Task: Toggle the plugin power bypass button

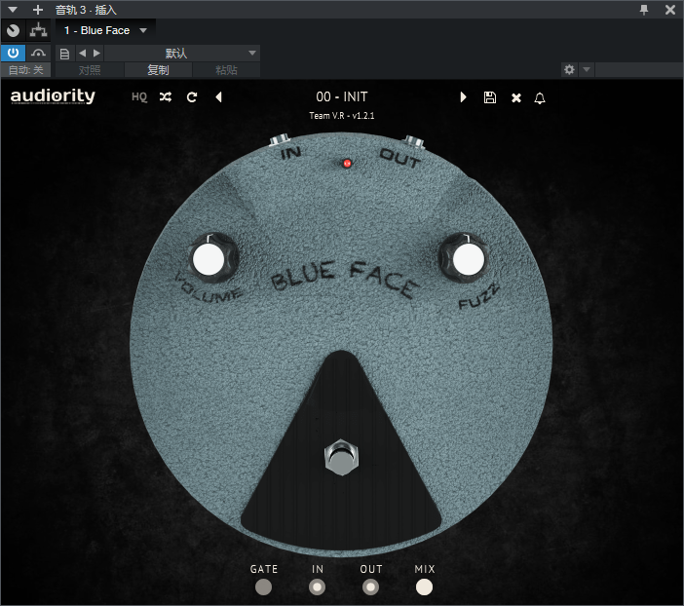Action: (13, 54)
